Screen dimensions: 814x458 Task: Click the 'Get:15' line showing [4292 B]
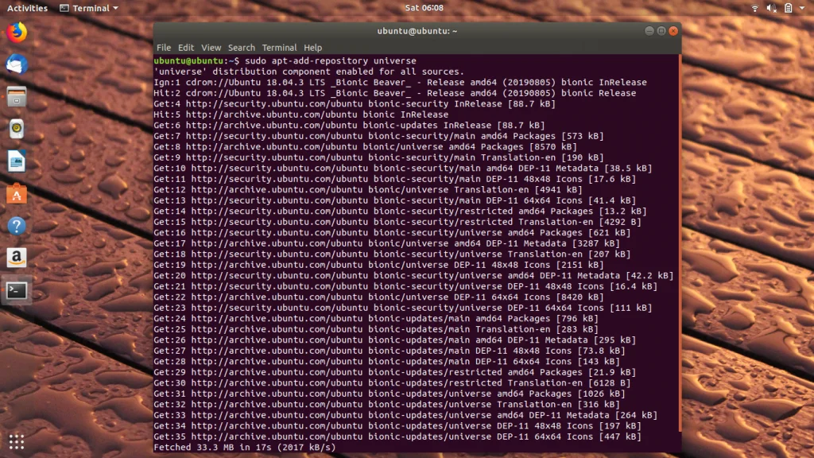point(397,222)
